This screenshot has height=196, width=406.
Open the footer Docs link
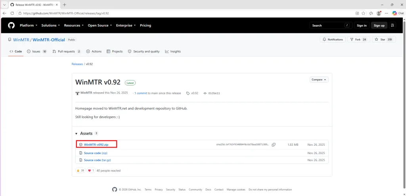(209, 190)
